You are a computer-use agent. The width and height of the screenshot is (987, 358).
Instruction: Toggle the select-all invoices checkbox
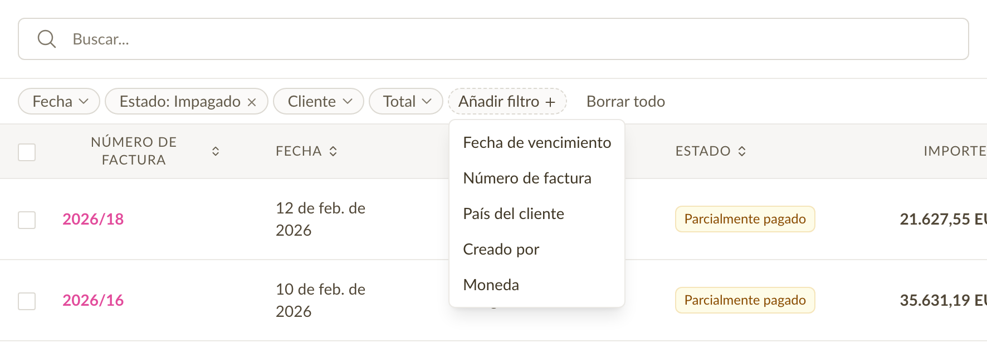pos(27,152)
